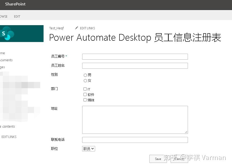Check the IT department checkbox

(85, 89)
